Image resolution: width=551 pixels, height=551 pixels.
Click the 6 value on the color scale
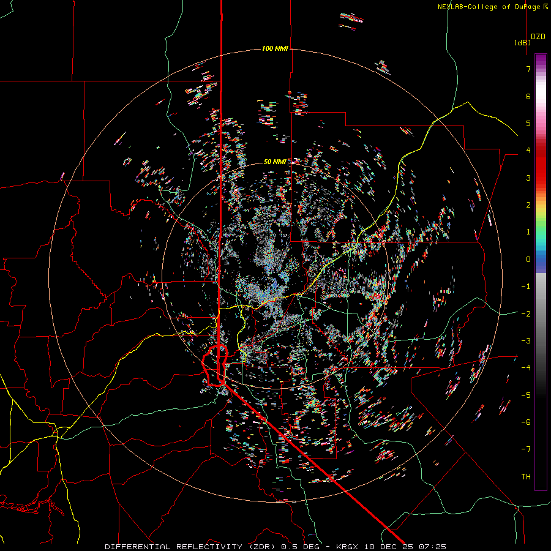click(x=528, y=96)
